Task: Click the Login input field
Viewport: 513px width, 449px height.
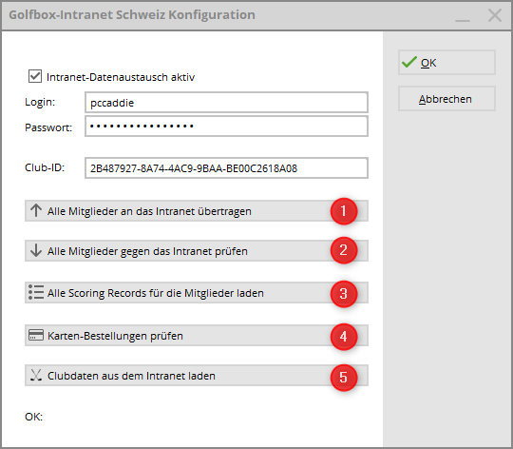Action: click(x=226, y=103)
